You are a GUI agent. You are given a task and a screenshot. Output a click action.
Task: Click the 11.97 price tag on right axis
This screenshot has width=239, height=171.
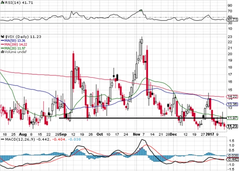[x=232, y=119]
